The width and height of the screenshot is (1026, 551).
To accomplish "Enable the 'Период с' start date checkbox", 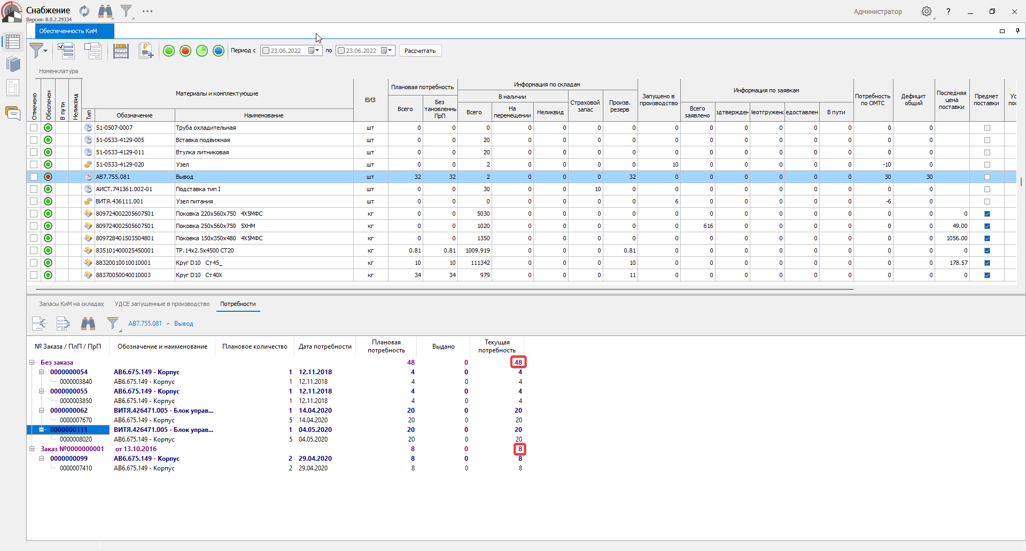I will click(266, 51).
